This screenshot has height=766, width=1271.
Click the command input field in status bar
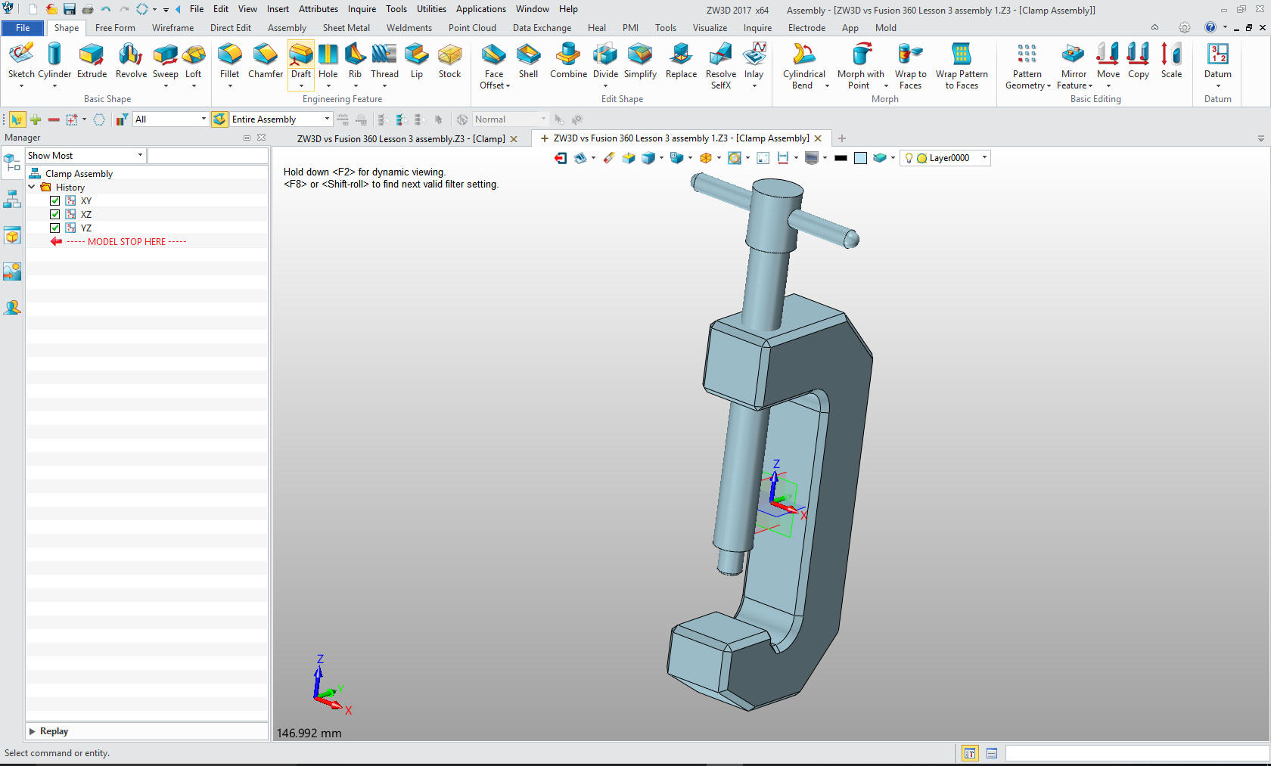[x=1137, y=753]
